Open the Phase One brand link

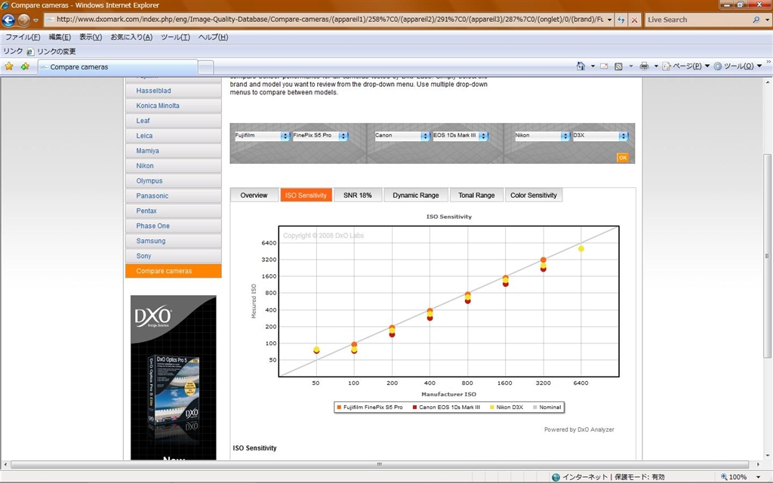point(173,226)
